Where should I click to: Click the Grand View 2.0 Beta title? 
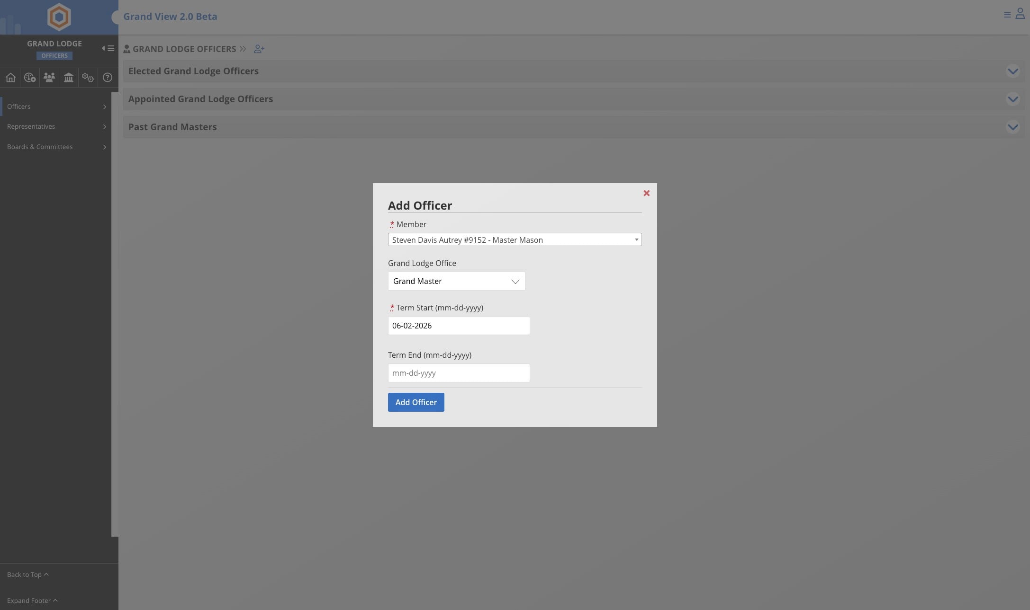click(x=170, y=17)
